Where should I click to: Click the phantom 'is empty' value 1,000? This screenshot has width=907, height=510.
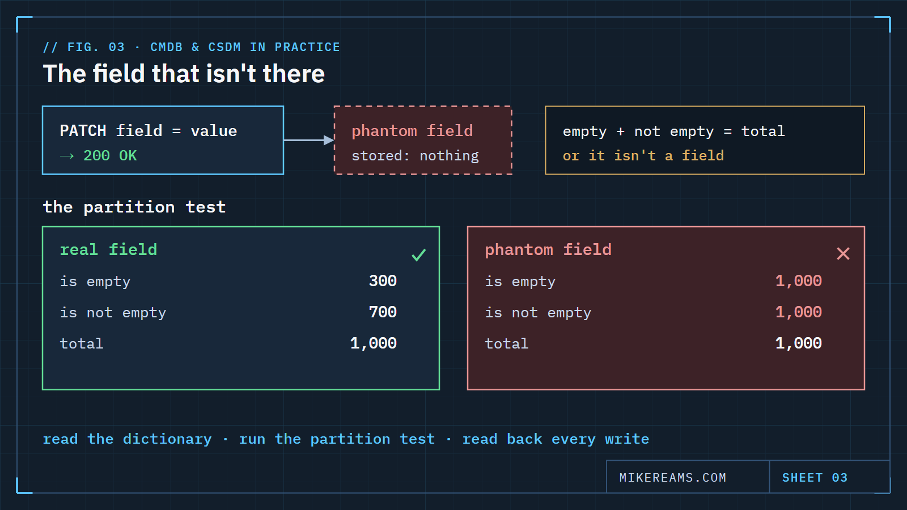798,281
